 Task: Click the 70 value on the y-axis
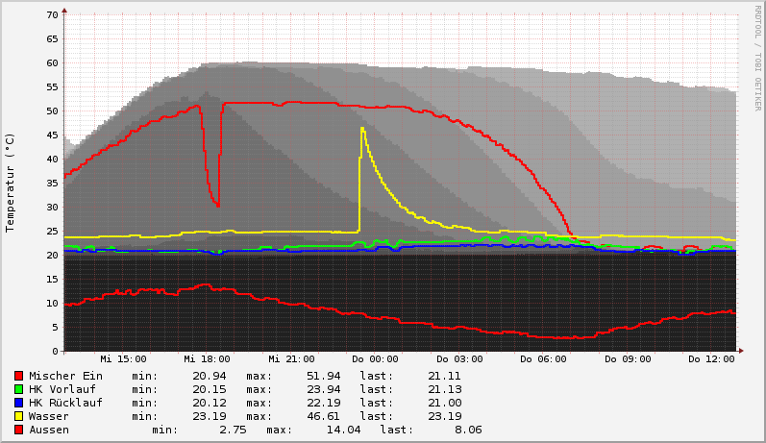tap(52, 15)
